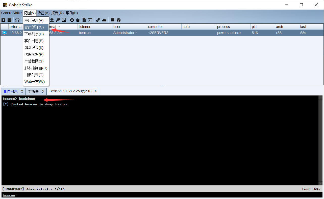Click the terminal icon for scripted web delivery

pyautogui.click(x=90, y=20)
